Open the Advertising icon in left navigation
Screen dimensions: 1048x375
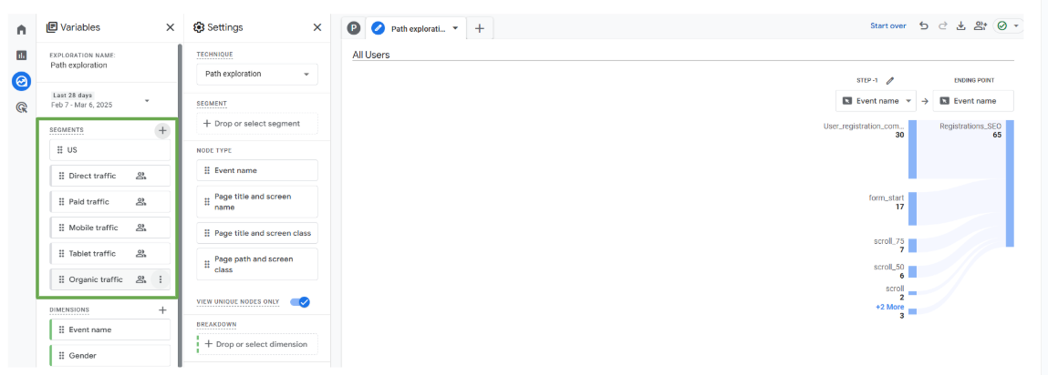click(x=21, y=106)
